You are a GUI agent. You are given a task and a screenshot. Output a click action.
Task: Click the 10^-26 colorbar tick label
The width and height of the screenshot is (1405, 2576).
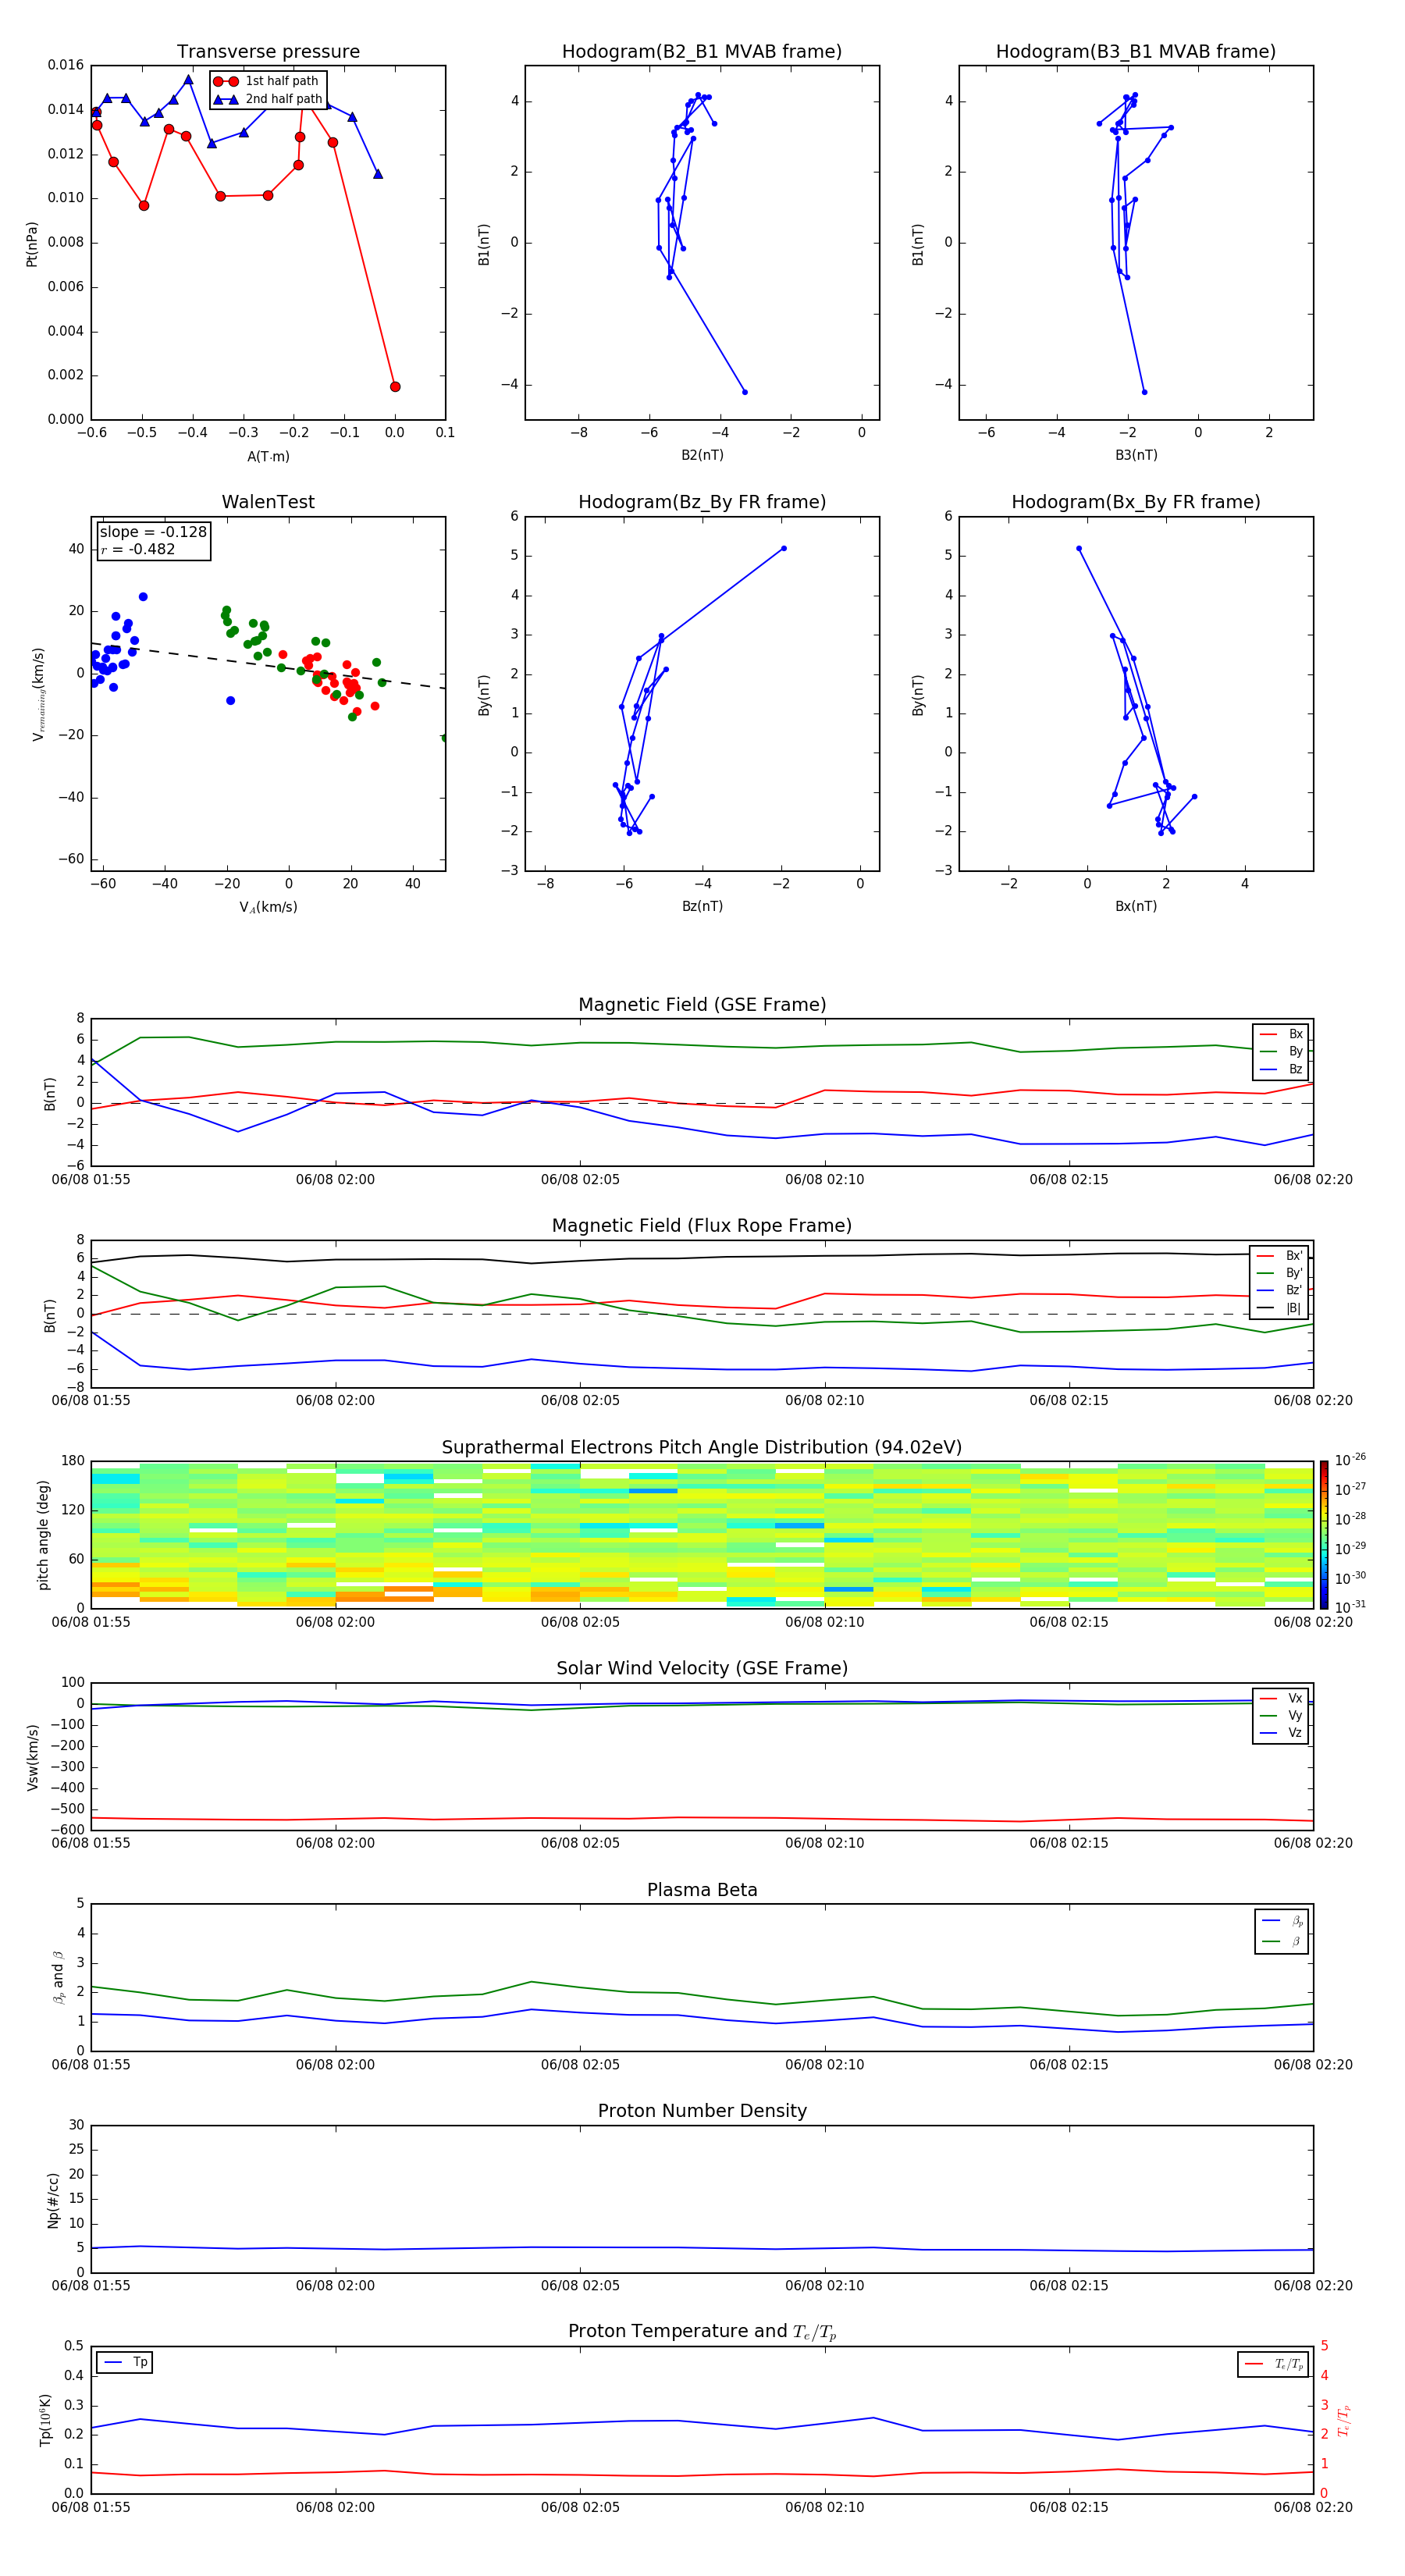click(x=1350, y=1460)
